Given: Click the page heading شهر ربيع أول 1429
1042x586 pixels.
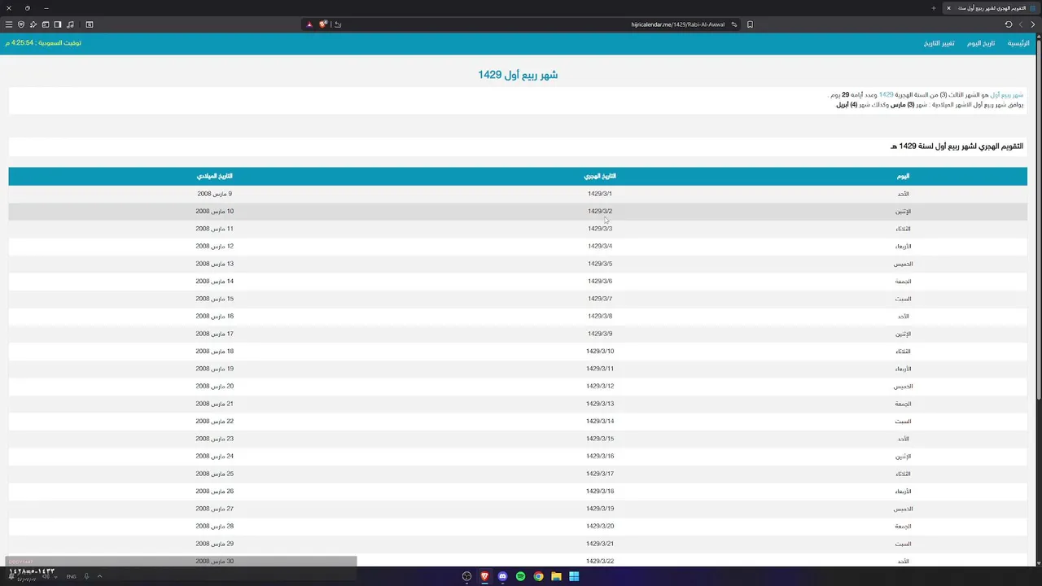Looking at the screenshot, I should point(518,75).
